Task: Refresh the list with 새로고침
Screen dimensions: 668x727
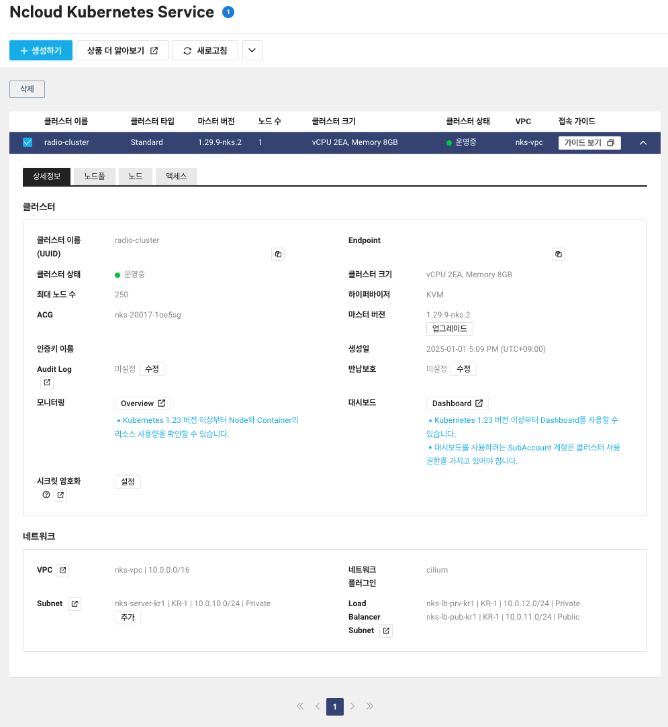Action: [205, 50]
